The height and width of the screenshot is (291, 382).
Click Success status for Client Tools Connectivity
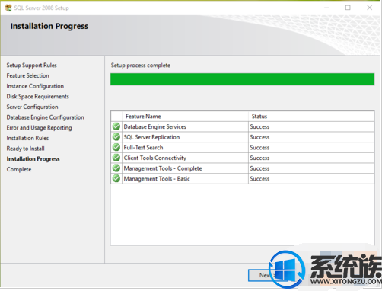click(259, 158)
